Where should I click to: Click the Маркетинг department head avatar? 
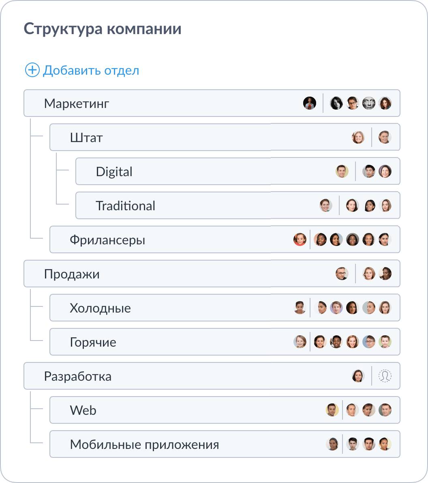tap(310, 103)
